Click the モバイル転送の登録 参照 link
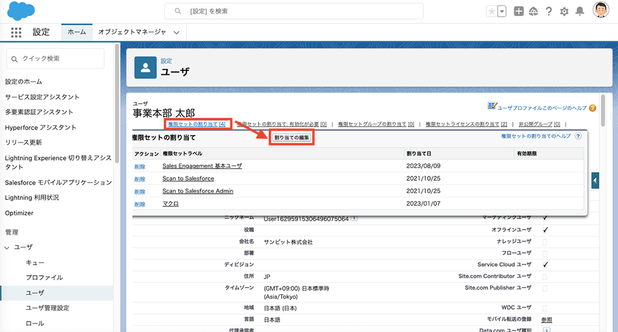Viewport: 618px width, 332px height. [547, 320]
